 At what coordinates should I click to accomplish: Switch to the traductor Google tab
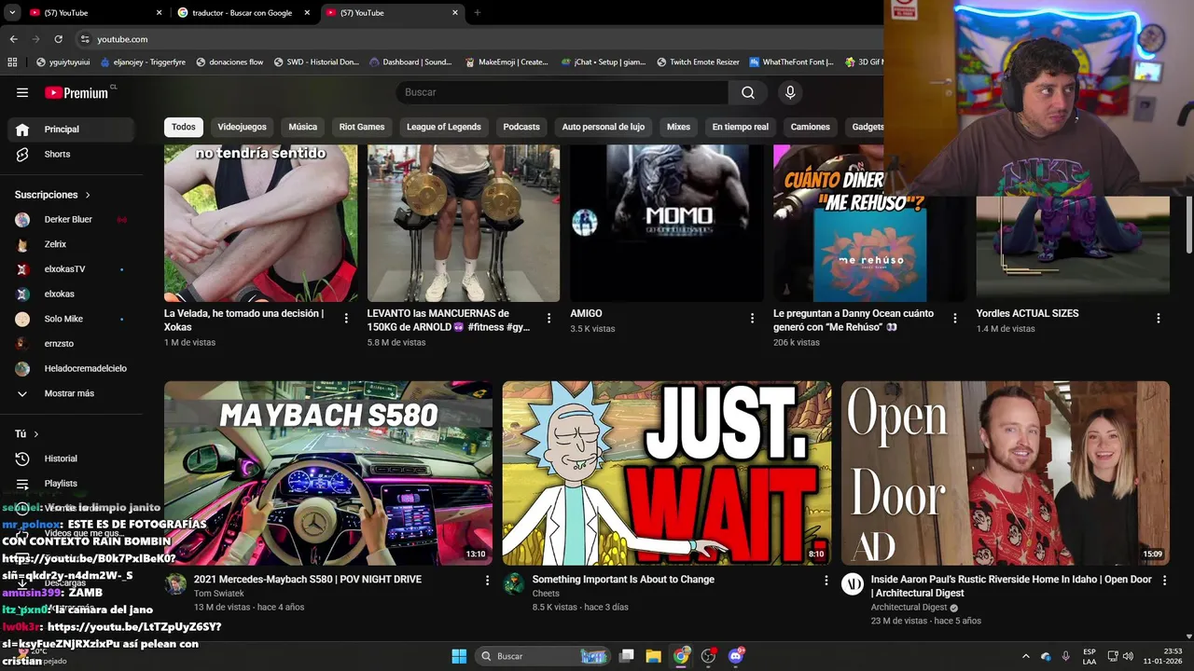pos(243,13)
